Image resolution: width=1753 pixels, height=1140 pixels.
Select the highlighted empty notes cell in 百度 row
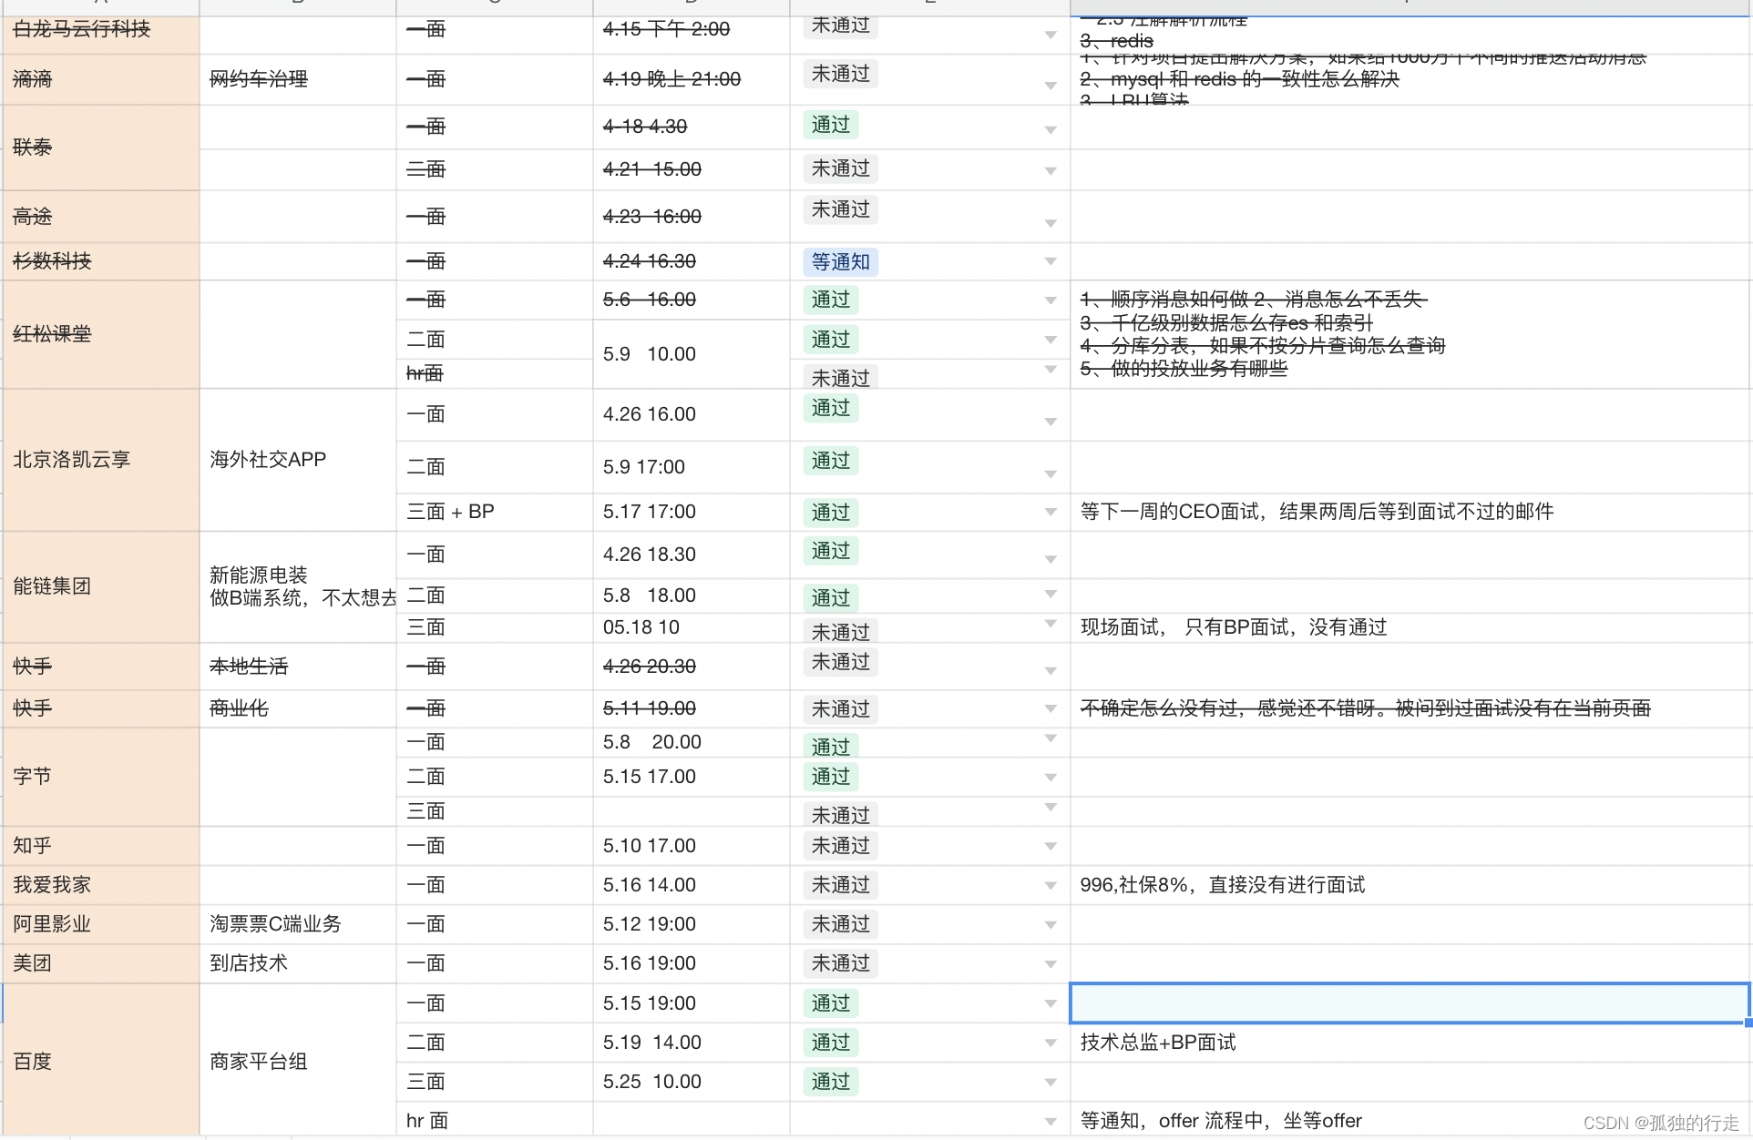click(x=1410, y=1003)
